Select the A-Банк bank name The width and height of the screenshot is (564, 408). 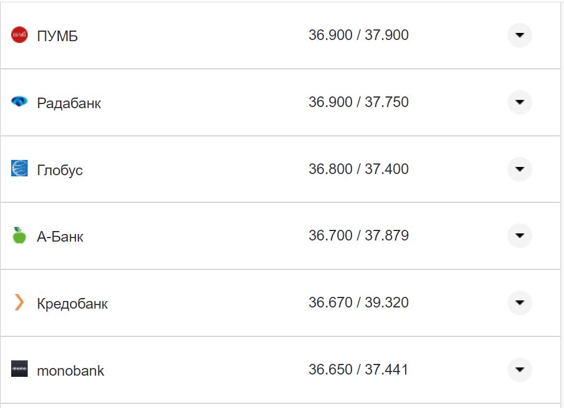pyautogui.click(x=60, y=237)
